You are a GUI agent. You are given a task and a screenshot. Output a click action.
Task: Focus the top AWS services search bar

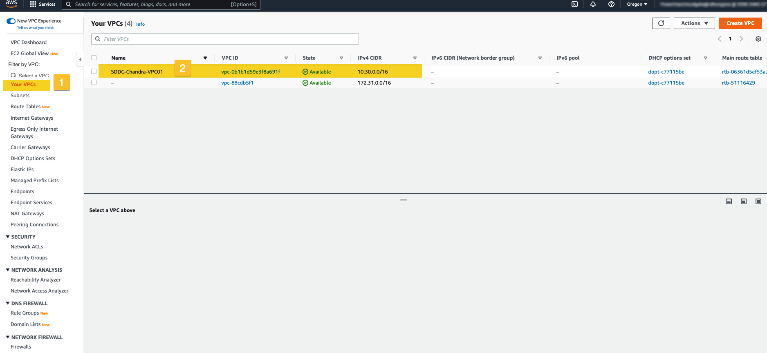[161, 4]
